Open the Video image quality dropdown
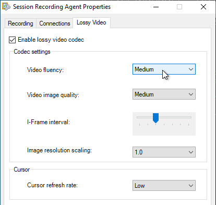Viewport: 216px width, 205px height. click(164, 94)
